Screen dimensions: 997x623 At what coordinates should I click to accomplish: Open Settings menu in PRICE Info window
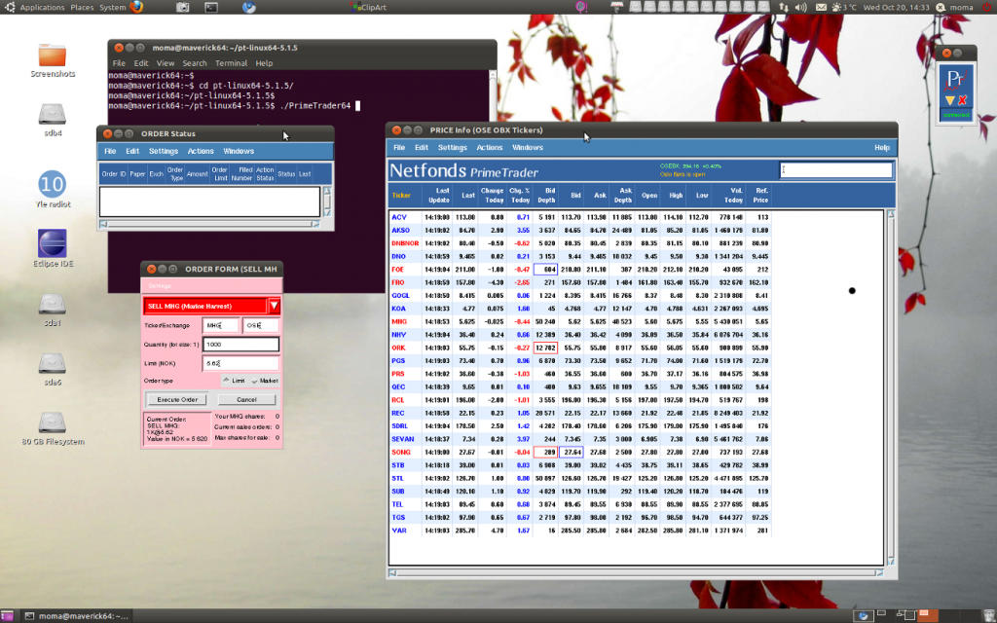(452, 147)
